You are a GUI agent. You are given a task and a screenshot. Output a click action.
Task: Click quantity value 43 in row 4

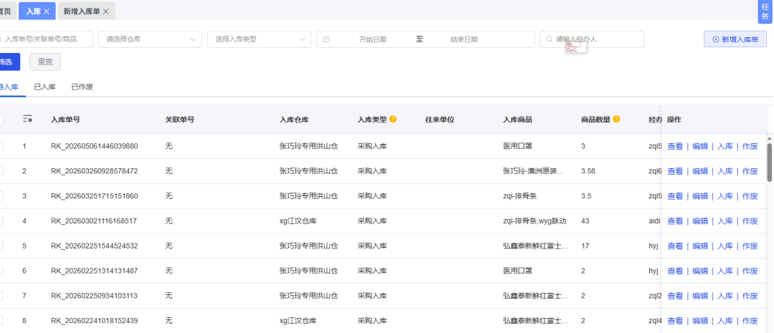coord(586,221)
